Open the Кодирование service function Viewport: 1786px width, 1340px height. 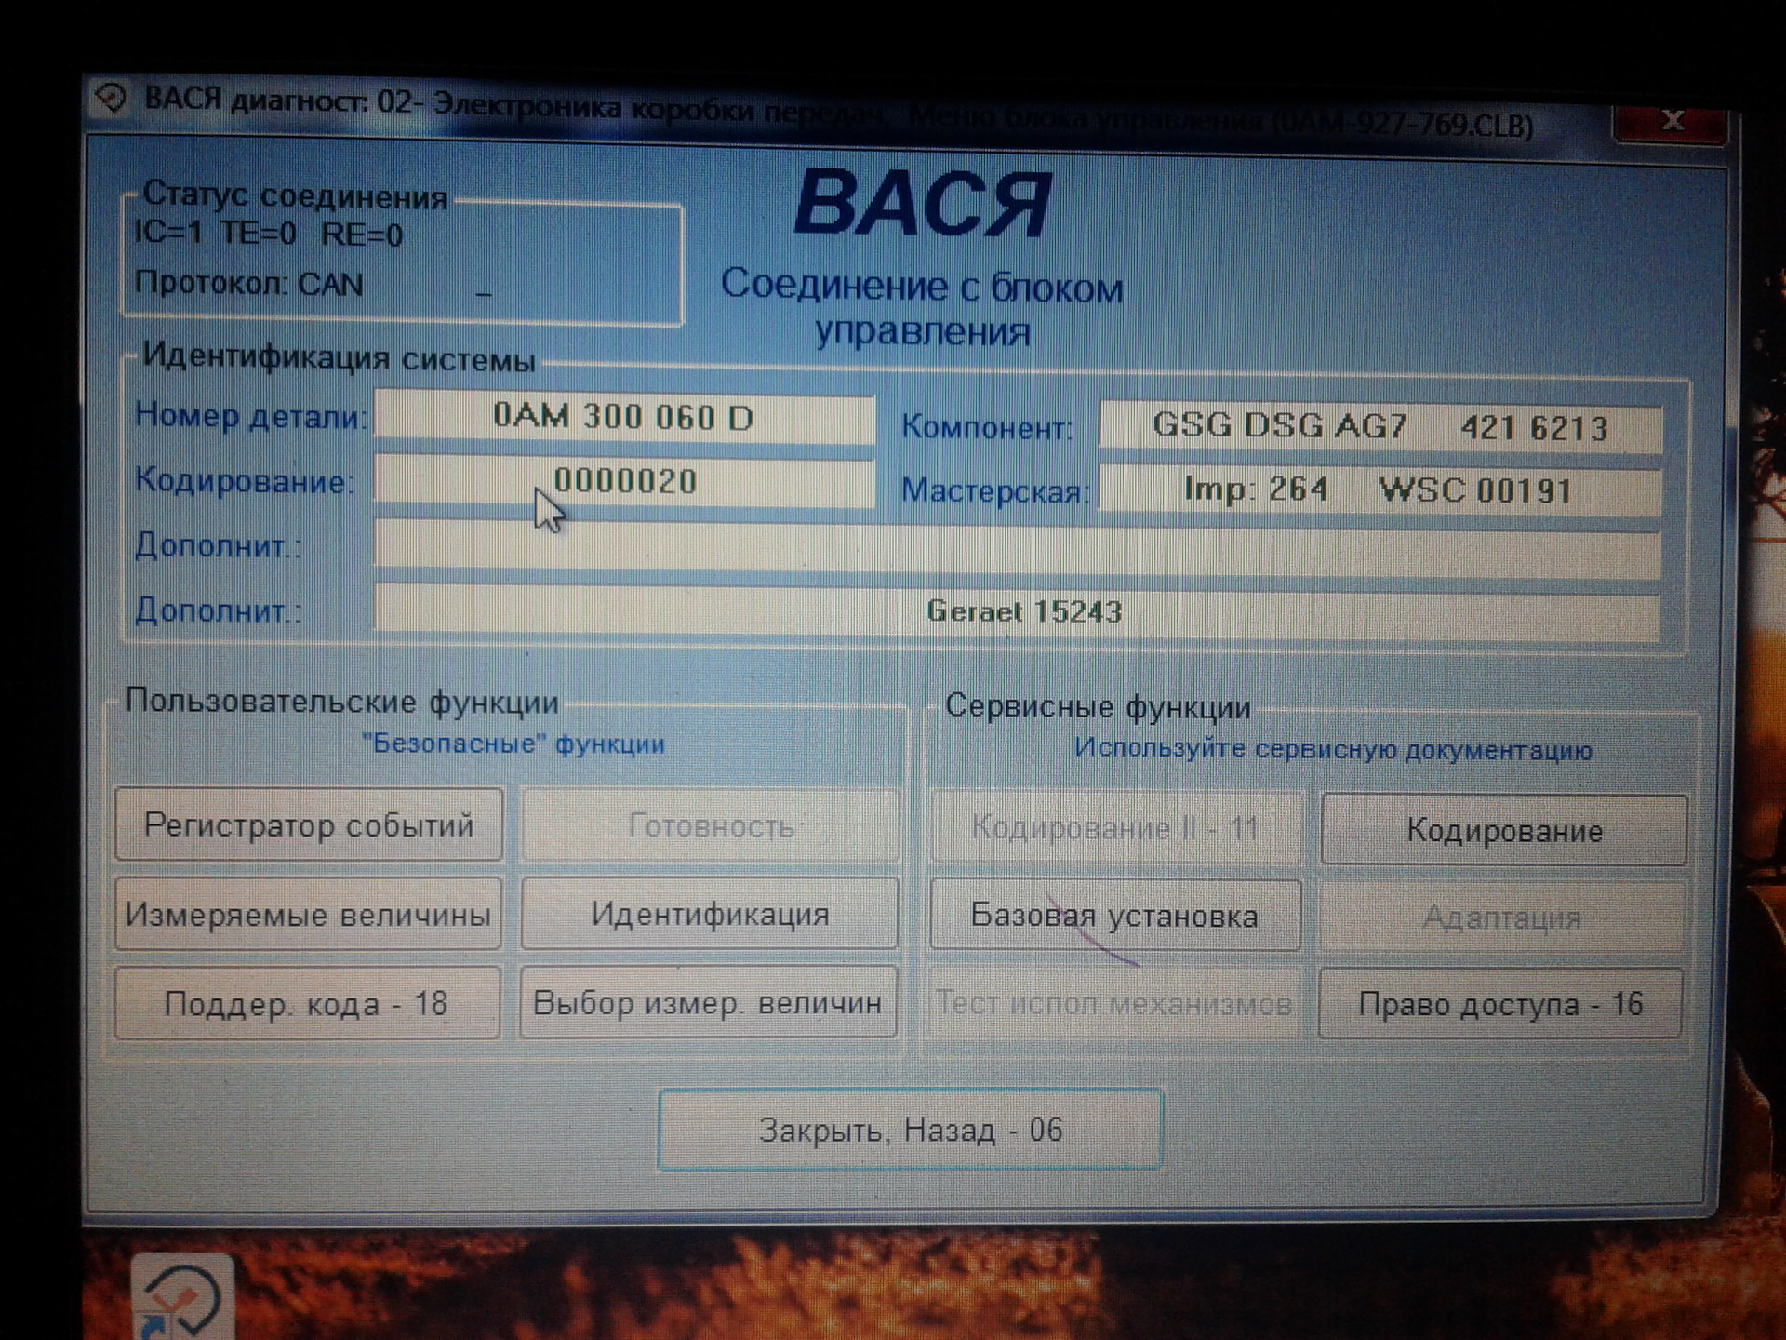click(1504, 830)
